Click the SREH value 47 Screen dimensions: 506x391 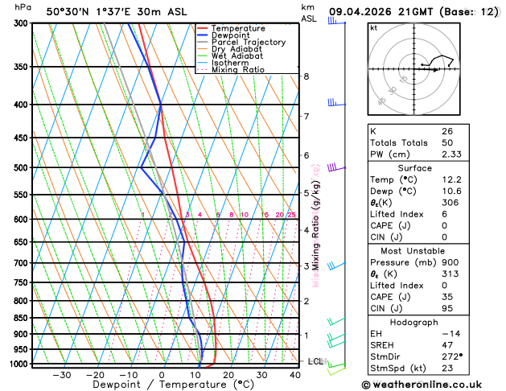point(447,345)
